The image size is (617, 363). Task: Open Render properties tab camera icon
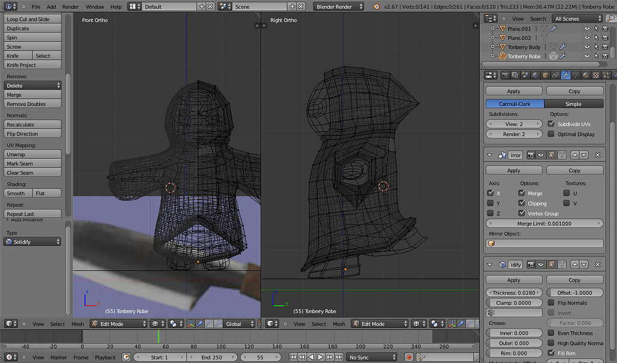(505, 75)
